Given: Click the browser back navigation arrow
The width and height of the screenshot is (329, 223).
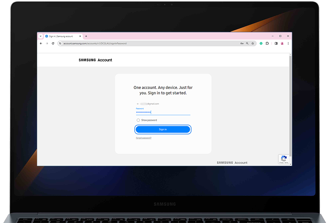Looking at the screenshot, I should click(40, 44).
